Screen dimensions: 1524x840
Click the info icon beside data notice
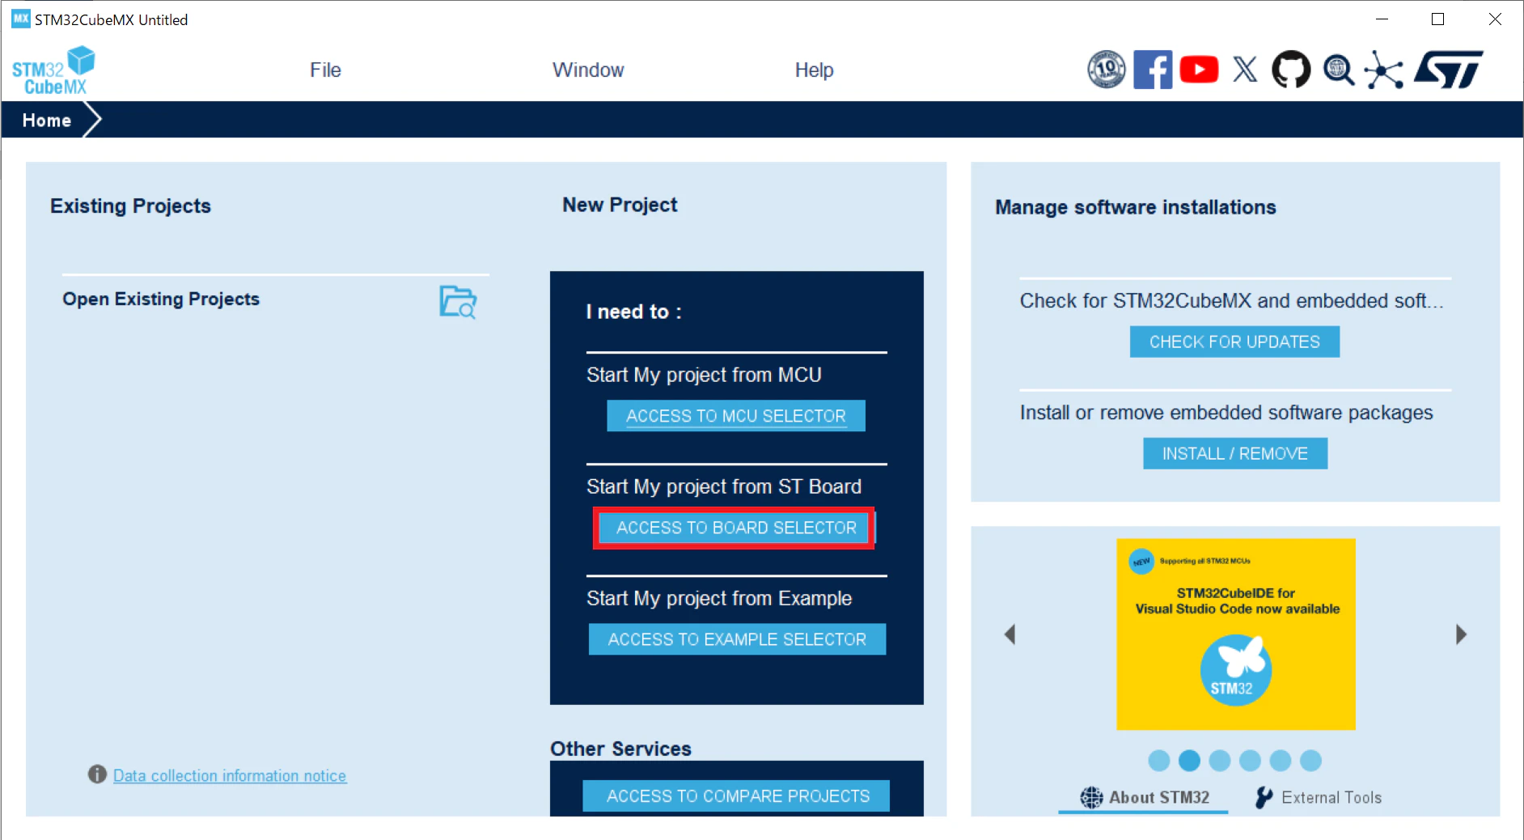tap(97, 774)
